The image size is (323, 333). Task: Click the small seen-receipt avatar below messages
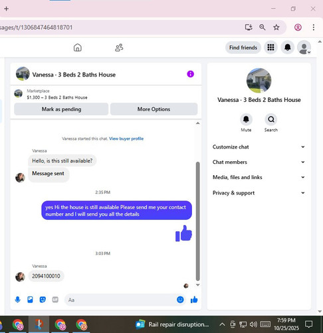tap(186, 286)
